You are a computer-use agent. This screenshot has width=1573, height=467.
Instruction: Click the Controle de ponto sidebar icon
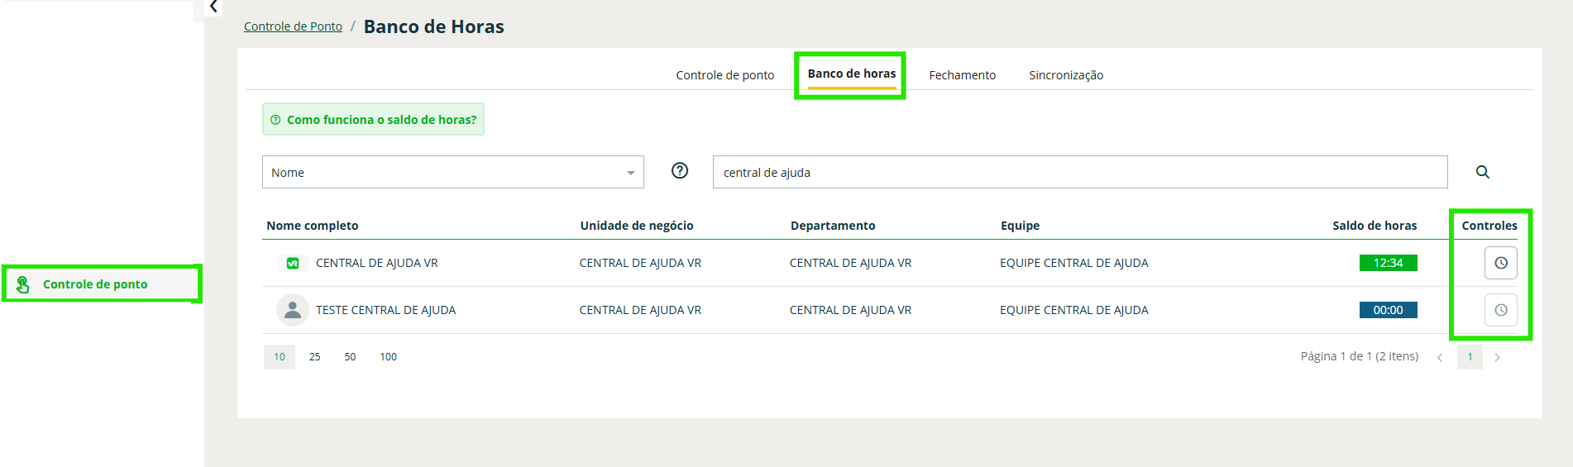click(x=23, y=284)
